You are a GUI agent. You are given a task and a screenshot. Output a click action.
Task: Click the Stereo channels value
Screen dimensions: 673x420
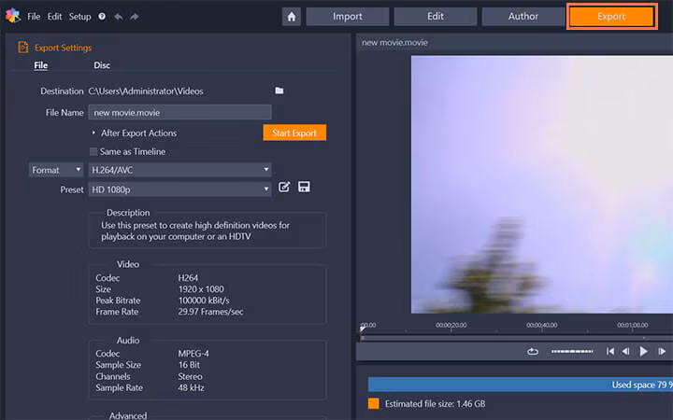[190, 376]
